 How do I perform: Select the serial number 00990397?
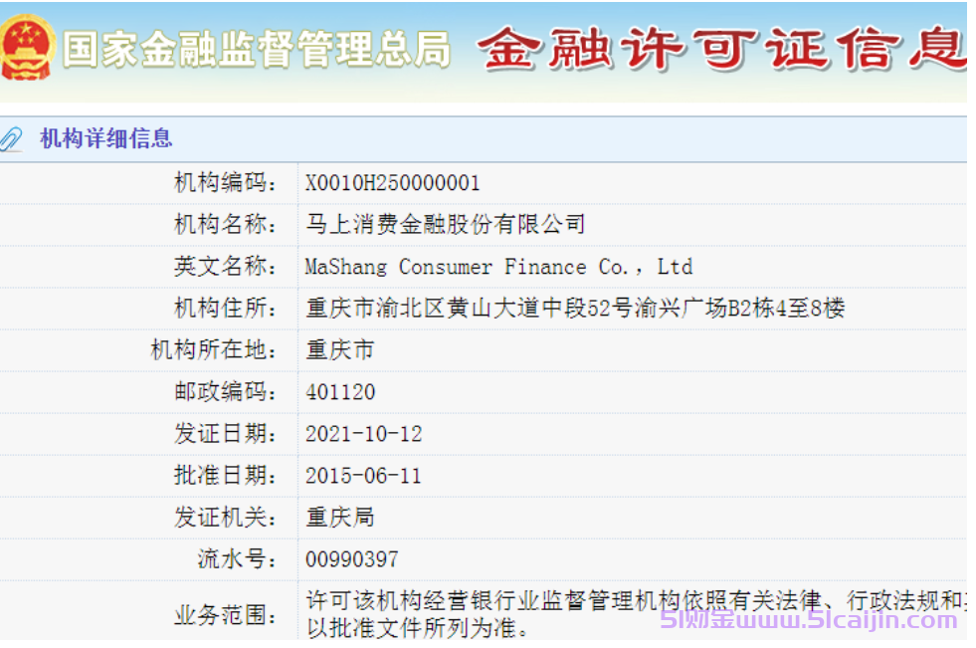352,558
